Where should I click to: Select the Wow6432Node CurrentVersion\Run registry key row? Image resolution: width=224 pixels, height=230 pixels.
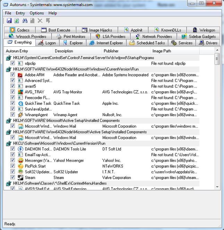[102, 69]
